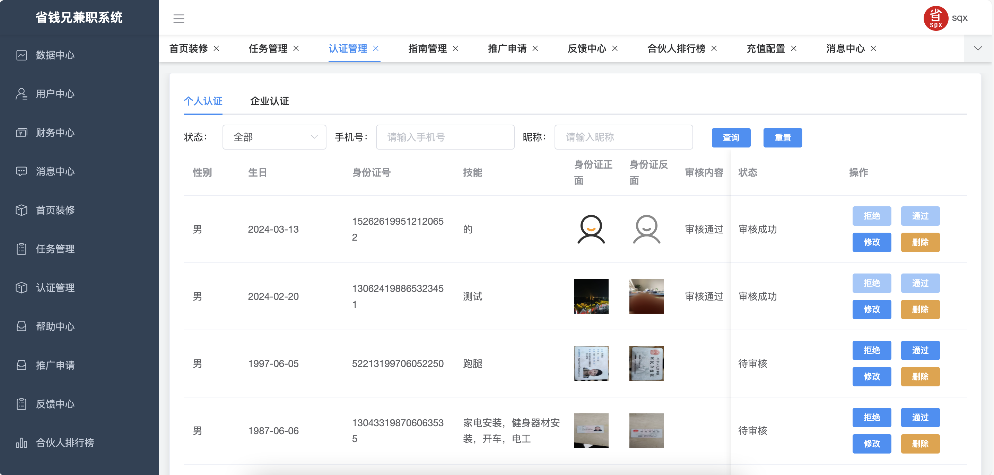
Task: Click 删除 for the 2024-03-13 row
Action: tap(920, 242)
